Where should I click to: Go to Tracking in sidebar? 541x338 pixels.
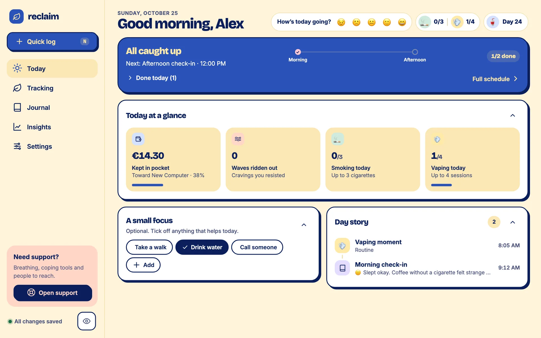52,88
